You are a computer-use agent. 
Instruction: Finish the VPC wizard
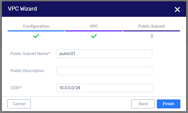[169, 104]
